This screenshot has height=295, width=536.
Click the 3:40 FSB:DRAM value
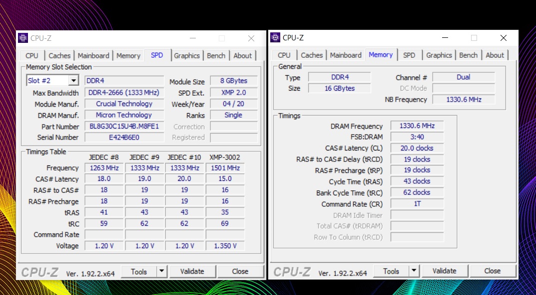(x=417, y=137)
